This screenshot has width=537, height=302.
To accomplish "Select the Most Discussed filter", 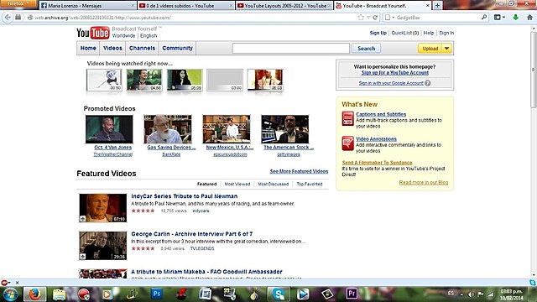I will click(274, 184).
